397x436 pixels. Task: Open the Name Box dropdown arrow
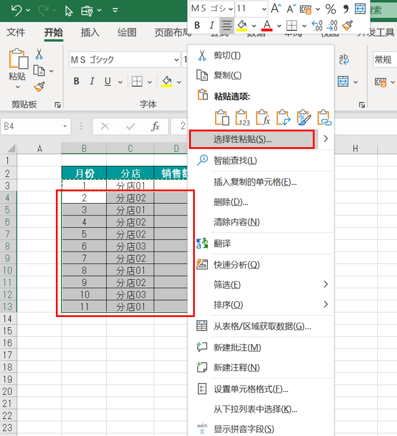point(65,126)
